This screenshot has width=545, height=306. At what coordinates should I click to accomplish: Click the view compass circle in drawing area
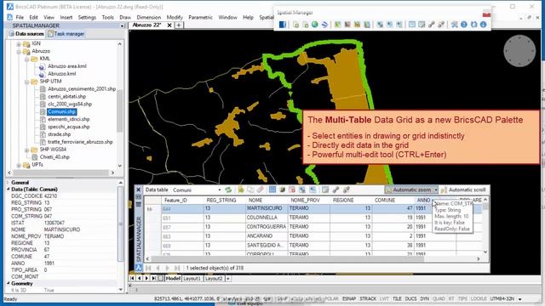point(519,51)
